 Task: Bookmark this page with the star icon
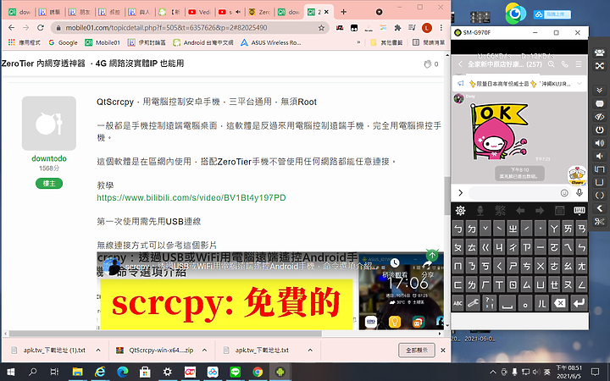coord(321,28)
